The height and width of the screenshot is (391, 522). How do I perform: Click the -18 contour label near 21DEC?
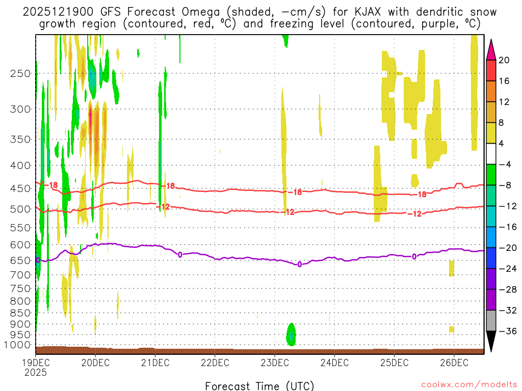pos(168,186)
